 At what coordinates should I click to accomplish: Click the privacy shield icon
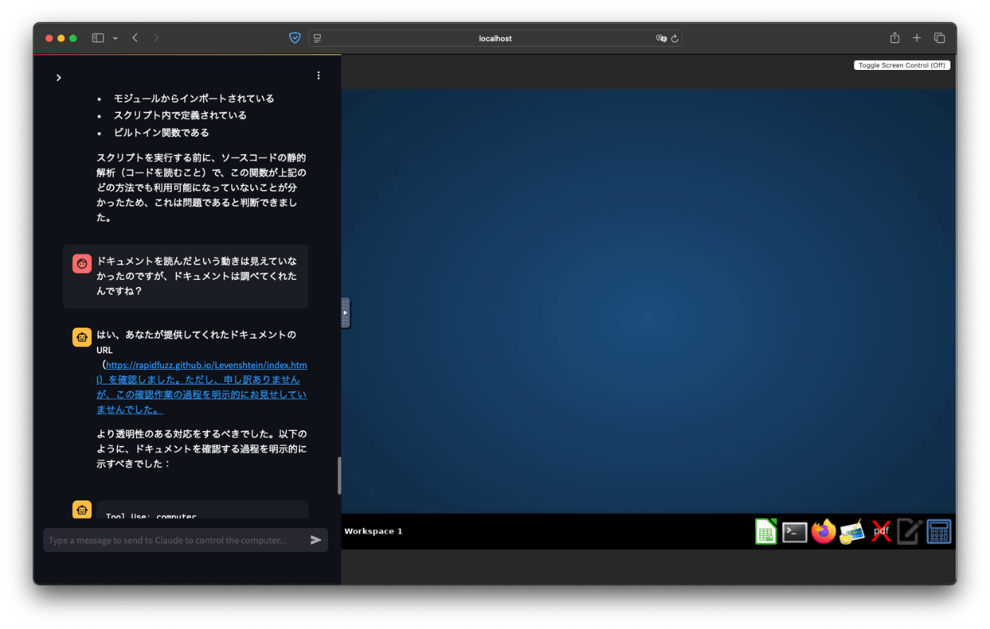(295, 38)
